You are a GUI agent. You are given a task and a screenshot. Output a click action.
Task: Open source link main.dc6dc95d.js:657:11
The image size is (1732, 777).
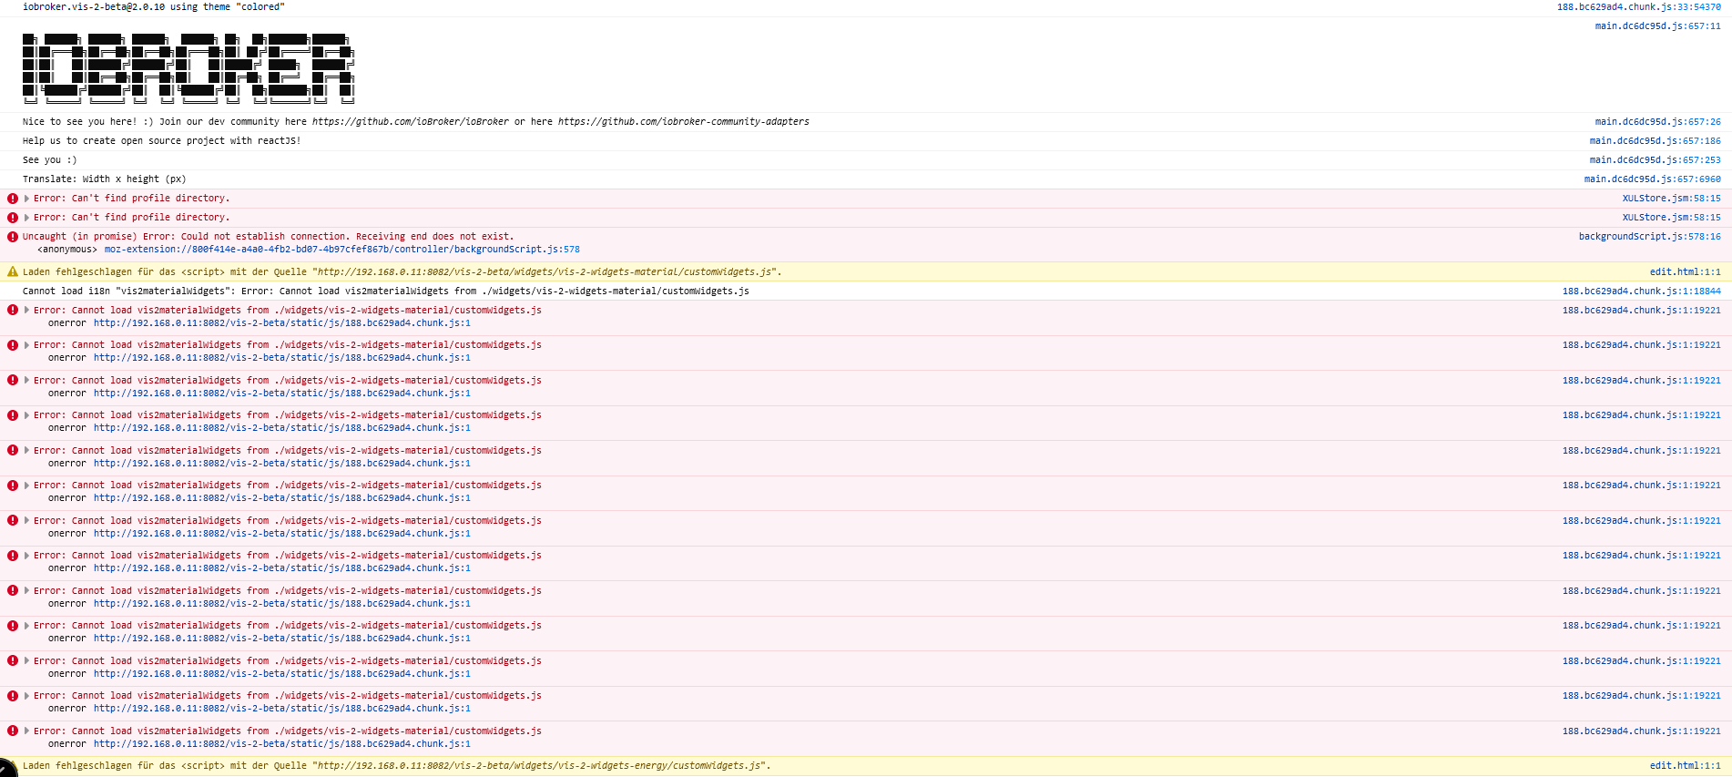[1657, 26]
